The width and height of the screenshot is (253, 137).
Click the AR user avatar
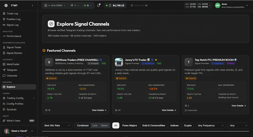click(218, 5)
